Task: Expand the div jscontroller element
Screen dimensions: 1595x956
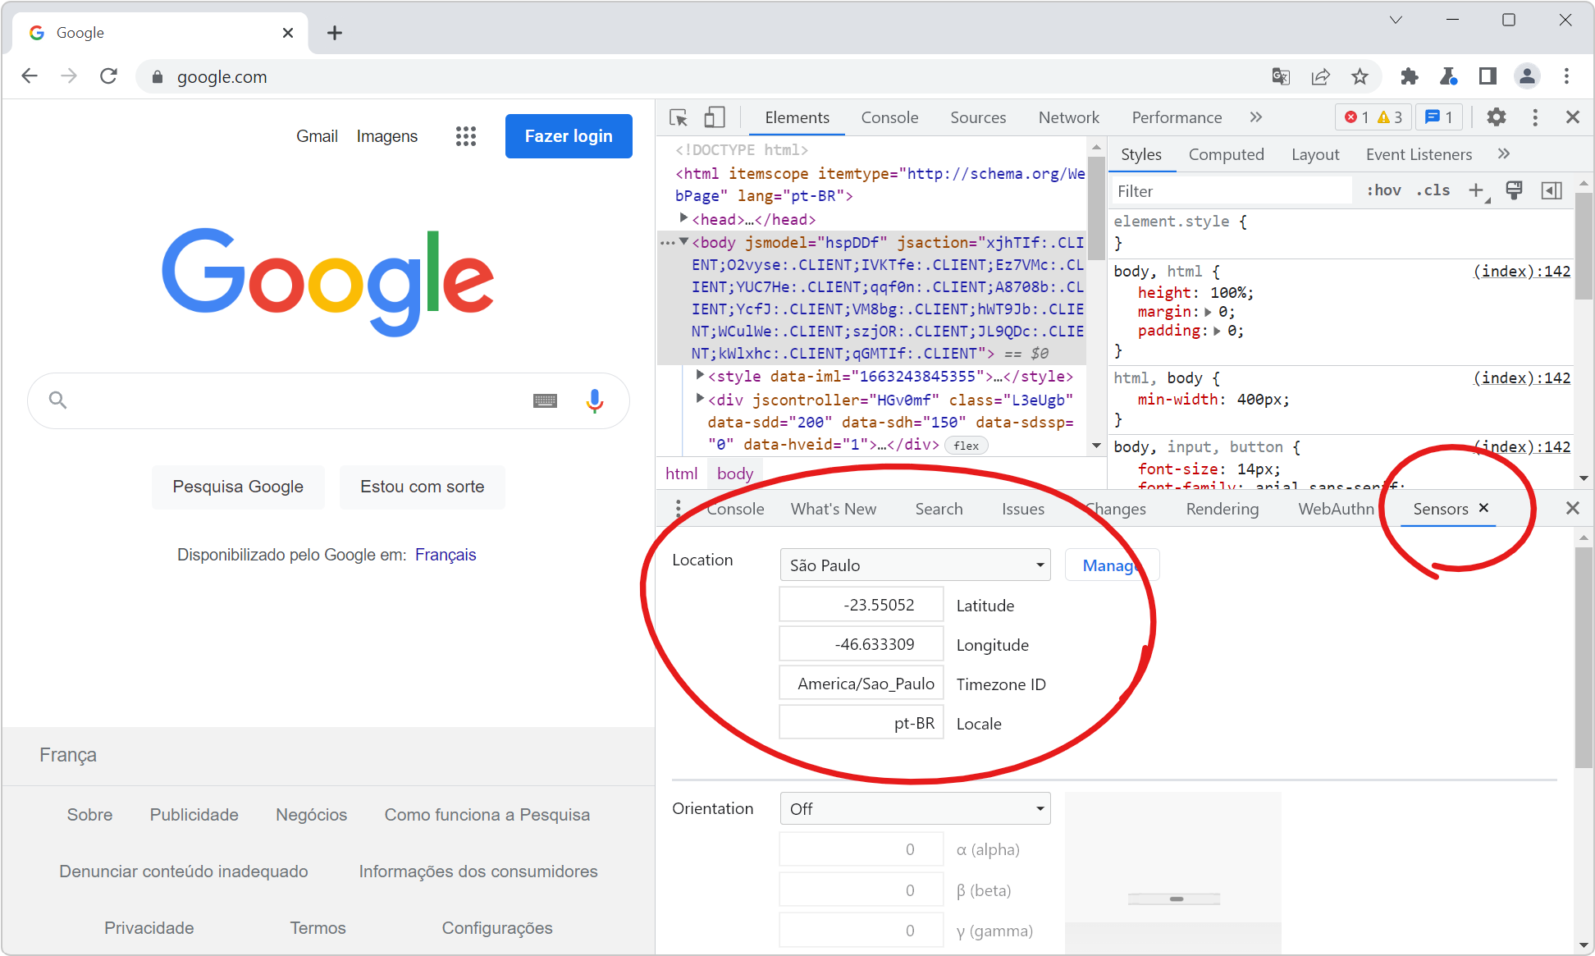Action: [700, 398]
